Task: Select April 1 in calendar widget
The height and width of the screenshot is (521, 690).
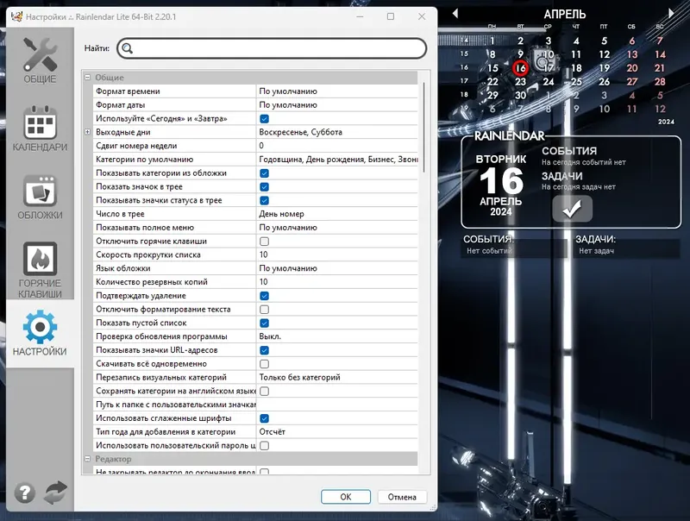Action: pos(492,41)
